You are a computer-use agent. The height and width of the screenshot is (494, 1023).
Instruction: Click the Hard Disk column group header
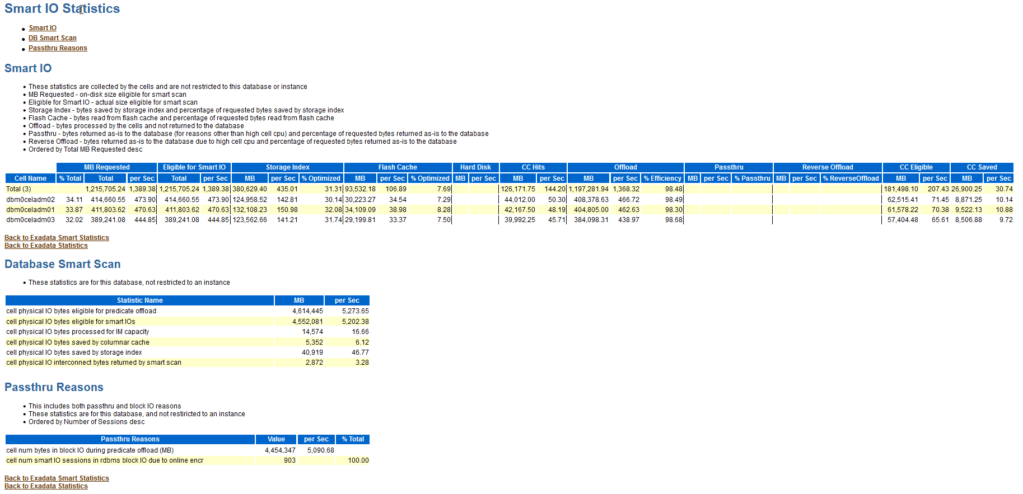(475, 167)
